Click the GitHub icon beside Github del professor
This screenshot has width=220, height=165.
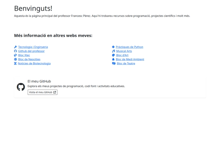[15, 51]
